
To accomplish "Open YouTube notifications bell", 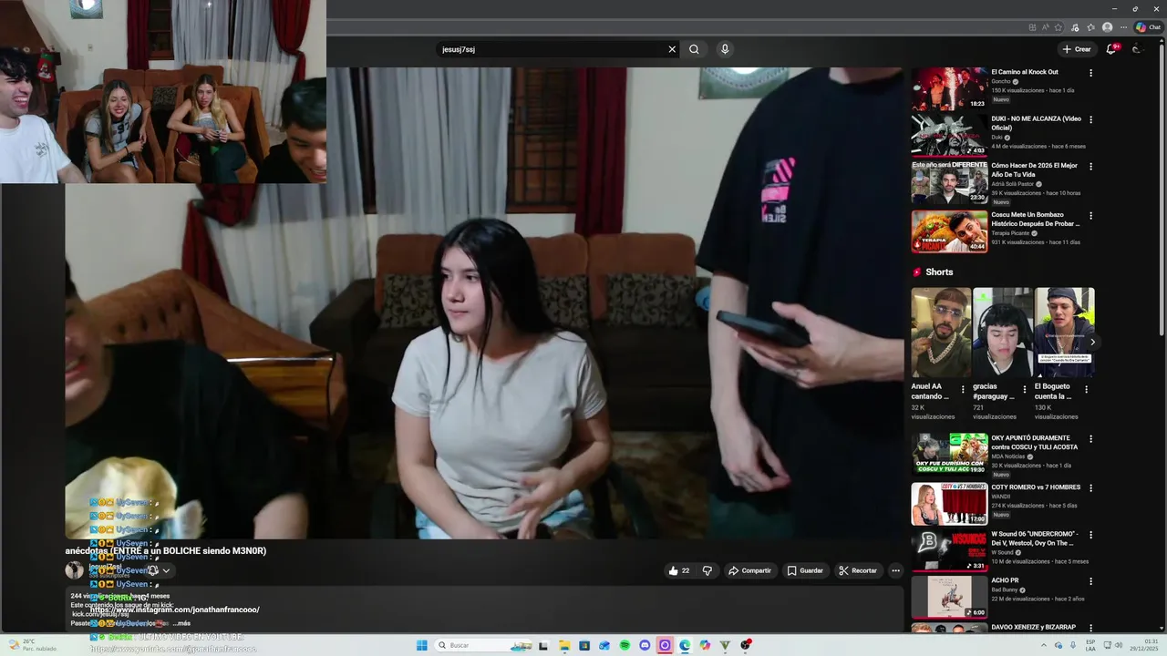I will point(1110,49).
